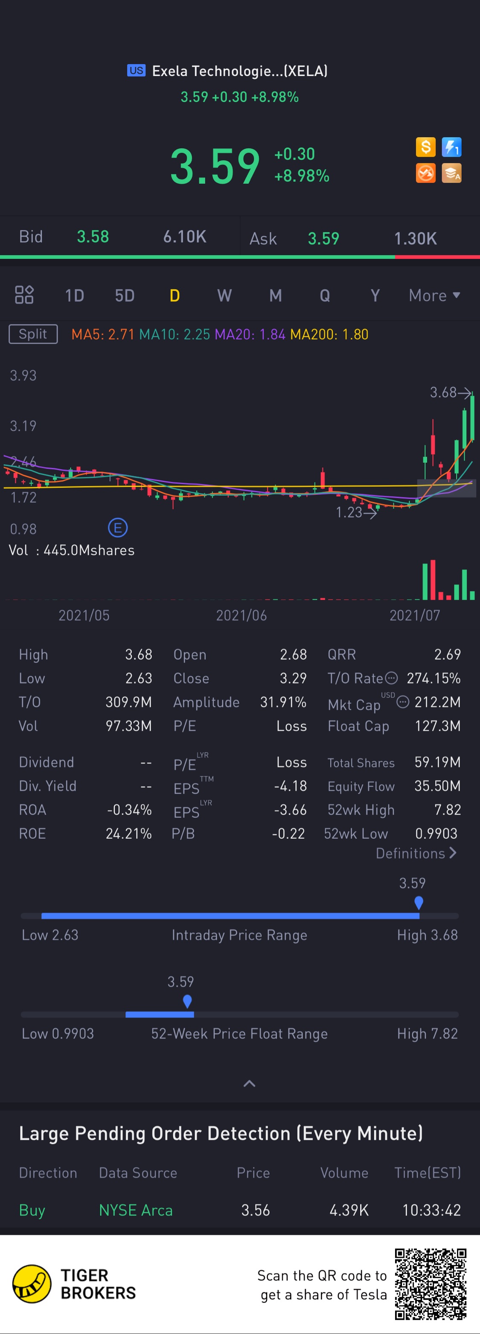This screenshot has width=480, height=1334.
Task: Tap the 3.68 high annotation on chart
Action: [450, 393]
